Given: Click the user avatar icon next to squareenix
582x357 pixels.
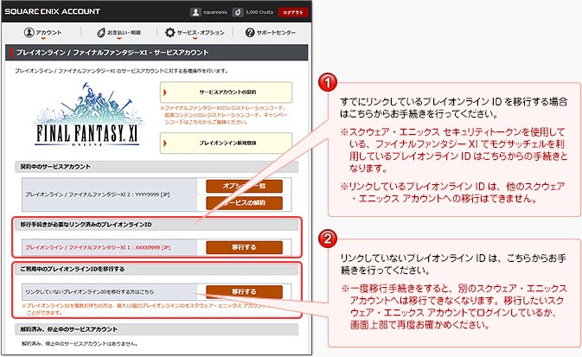Looking at the screenshot, I should (195, 12).
